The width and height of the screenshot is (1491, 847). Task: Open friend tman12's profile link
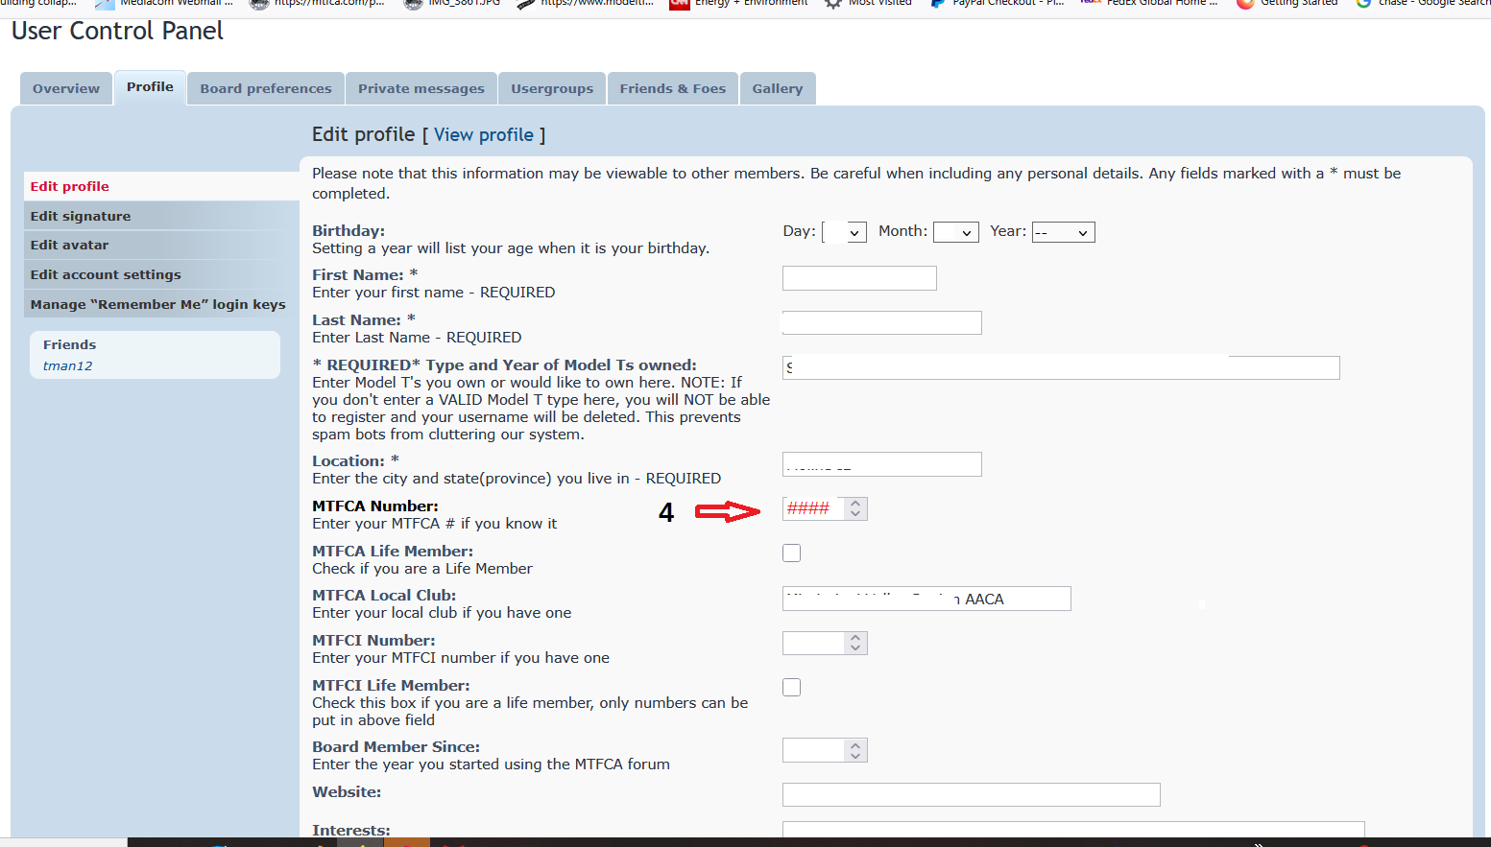68,366
